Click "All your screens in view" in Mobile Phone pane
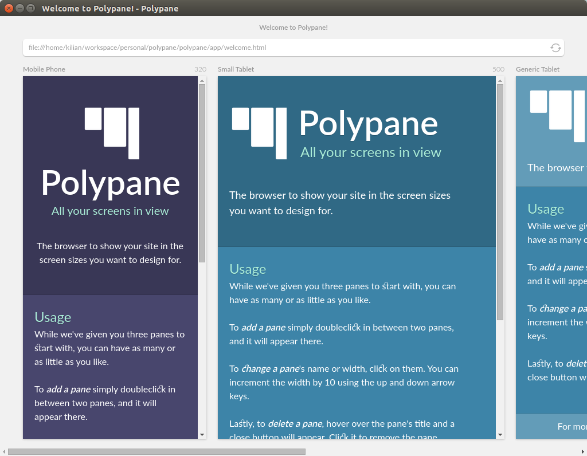 coord(110,211)
